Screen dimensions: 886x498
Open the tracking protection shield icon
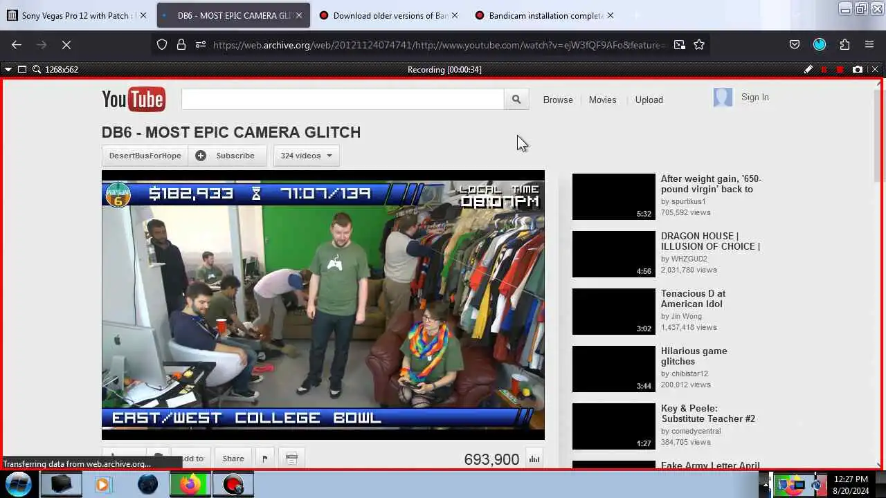pyautogui.click(x=162, y=44)
